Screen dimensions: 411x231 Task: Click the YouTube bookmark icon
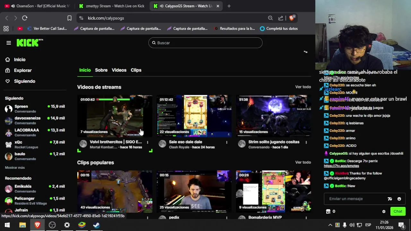(x=20, y=29)
